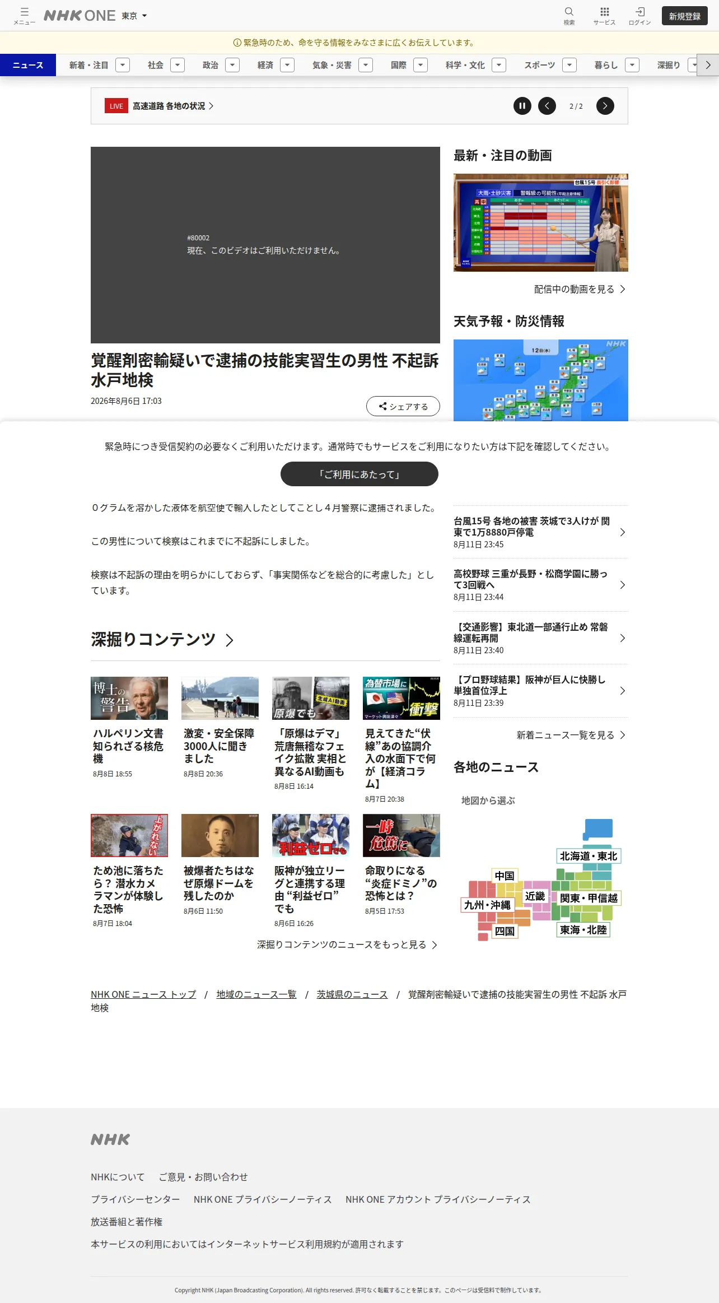This screenshot has width=719, height=1303.
Task: Click the login icon
Action: coord(639,16)
